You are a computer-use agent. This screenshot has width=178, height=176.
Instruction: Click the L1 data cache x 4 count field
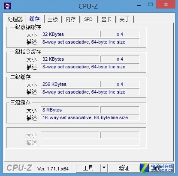coord(120,34)
